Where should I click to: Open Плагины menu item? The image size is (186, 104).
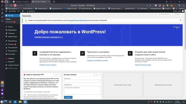tap(11, 44)
